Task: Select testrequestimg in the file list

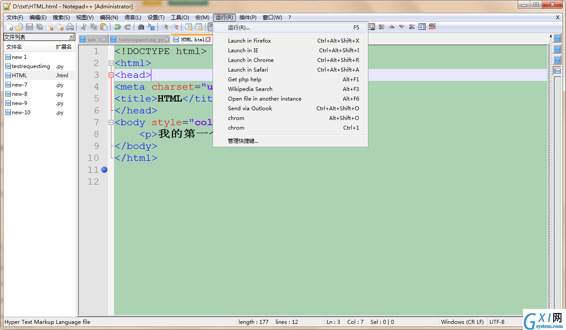Action: click(39, 66)
